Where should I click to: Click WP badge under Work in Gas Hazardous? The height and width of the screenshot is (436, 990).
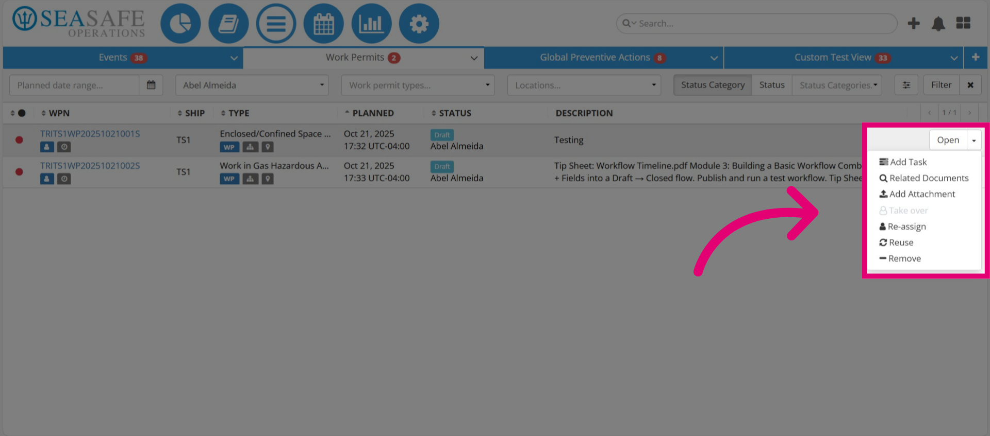(229, 179)
